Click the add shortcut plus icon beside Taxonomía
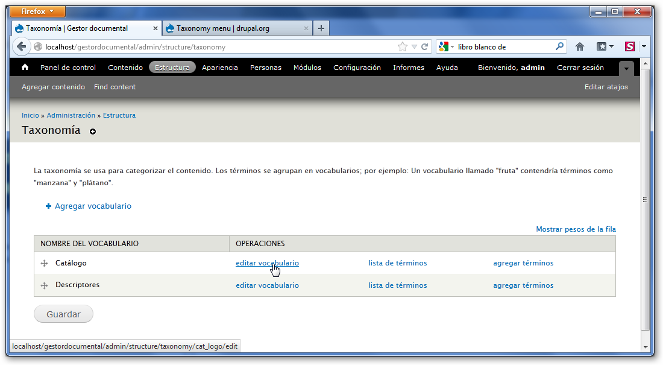The width and height of the screenshot is (663, 365). tap(93, 132)
